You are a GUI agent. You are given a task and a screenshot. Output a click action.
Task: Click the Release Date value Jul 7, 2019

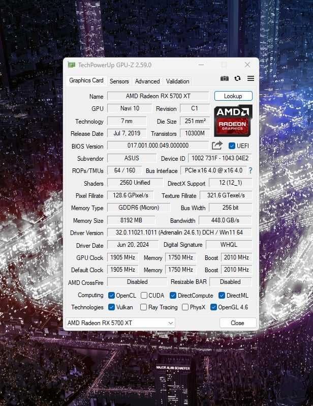(127, 133)
